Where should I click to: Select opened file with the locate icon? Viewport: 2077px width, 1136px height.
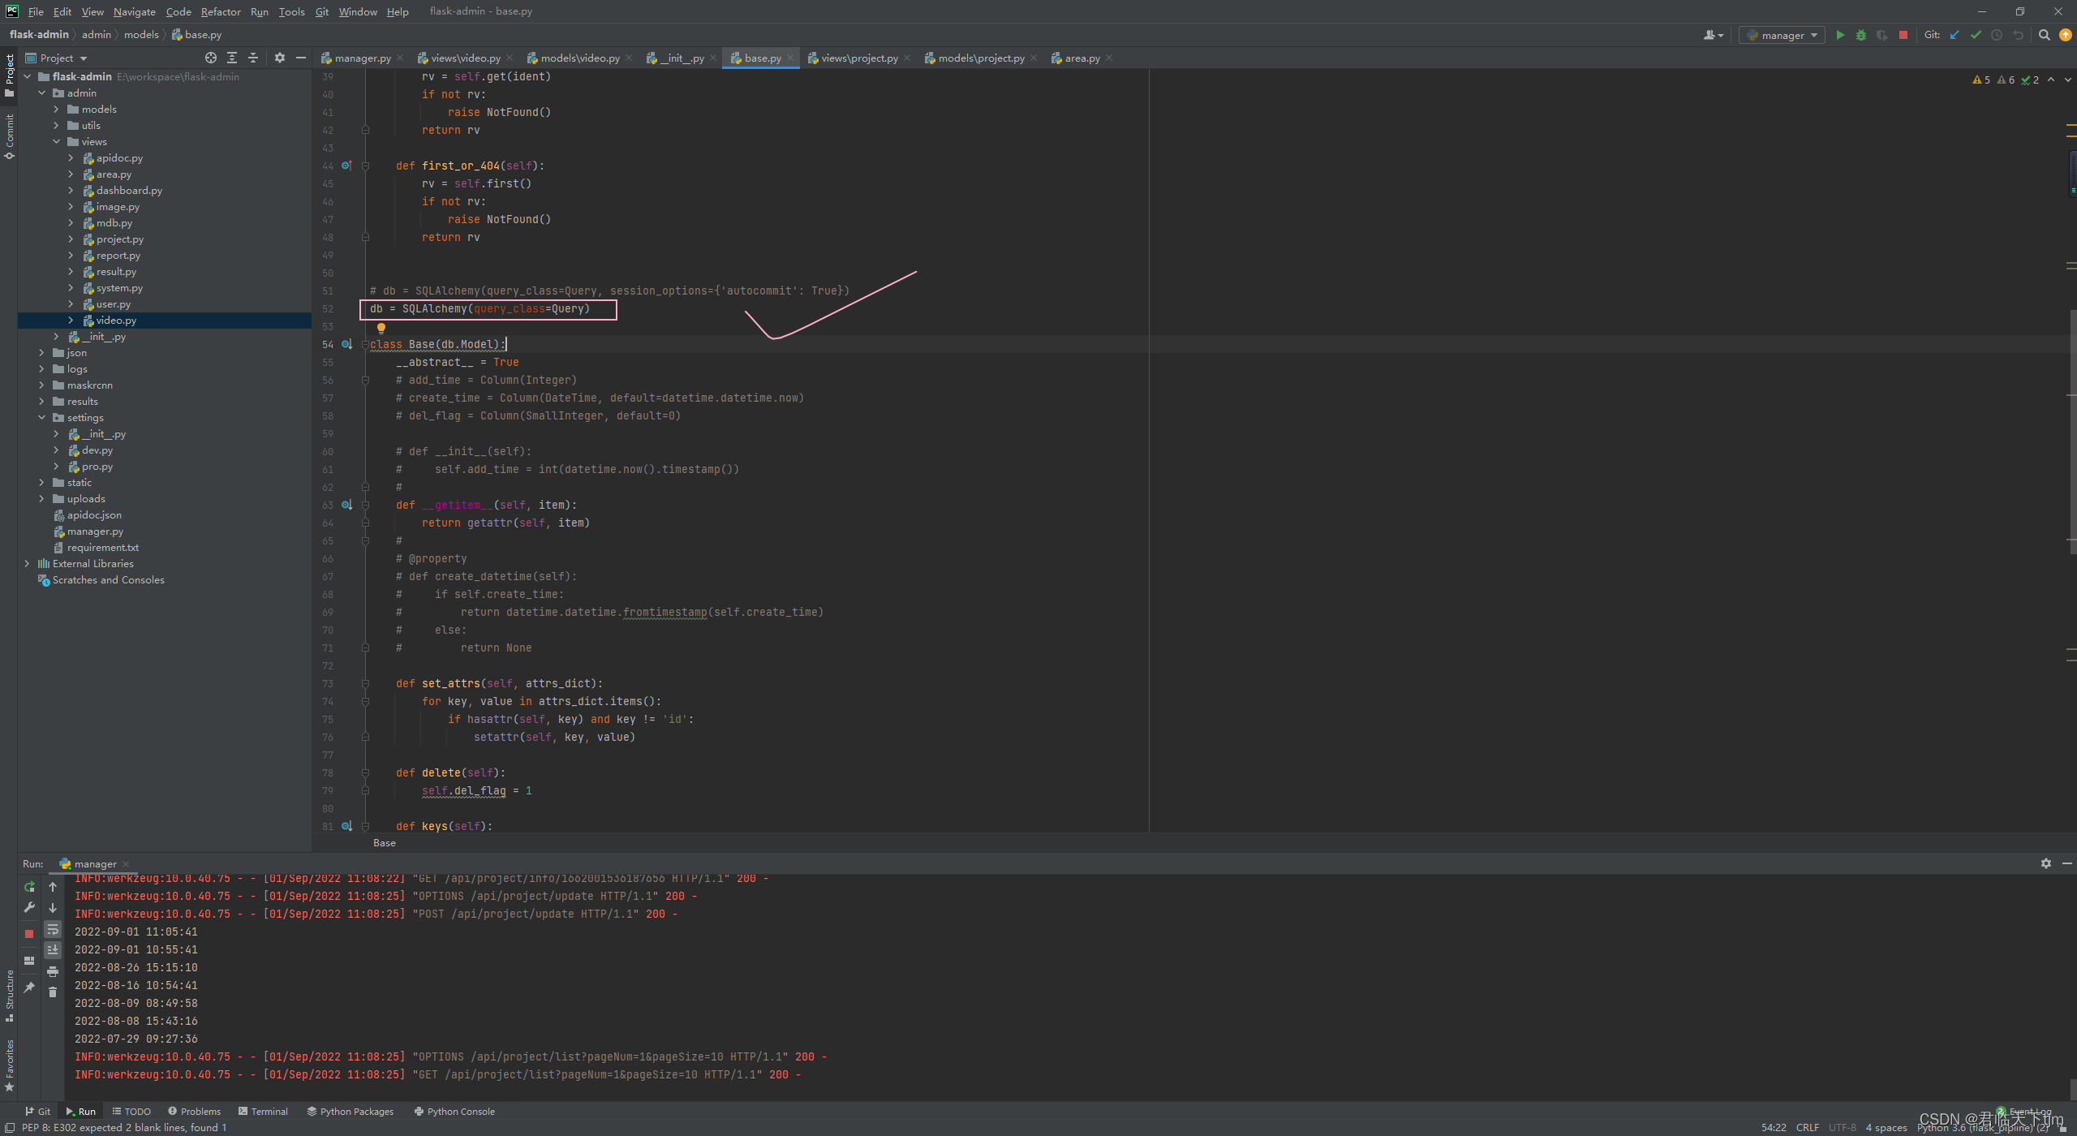[x=210, y=58]
